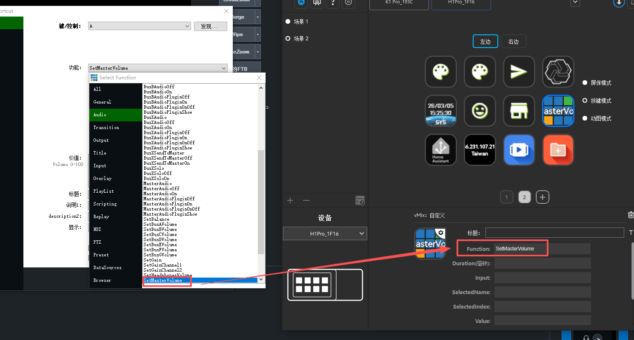
Task: Click the Function input field
Action: (542, 249)
